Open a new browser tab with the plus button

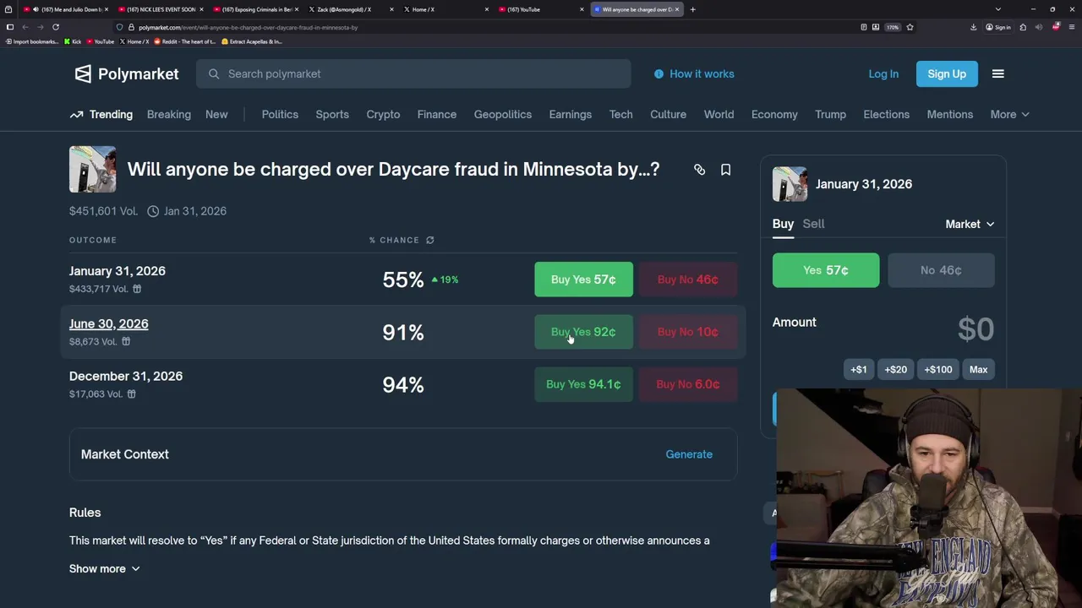(692, 9)
